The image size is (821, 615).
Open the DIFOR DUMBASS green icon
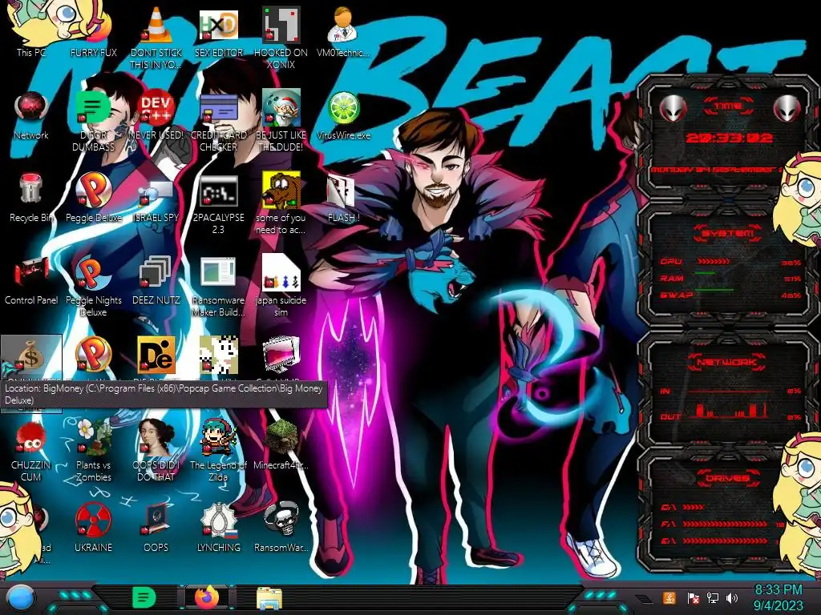click(x=93, y=107)
